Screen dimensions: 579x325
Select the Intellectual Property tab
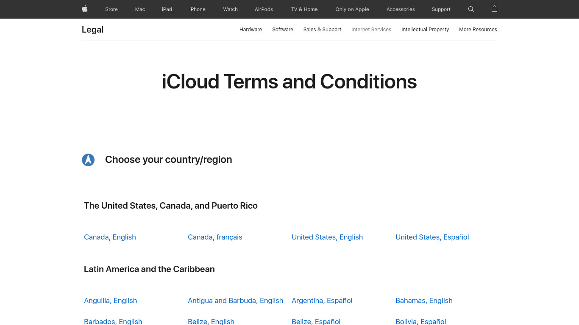click(425, 30)
